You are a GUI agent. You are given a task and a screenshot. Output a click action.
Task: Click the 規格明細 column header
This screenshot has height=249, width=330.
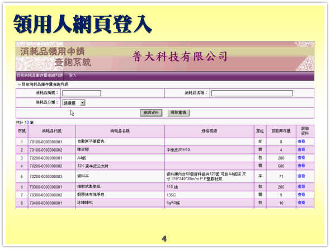[x=209, y=131]
